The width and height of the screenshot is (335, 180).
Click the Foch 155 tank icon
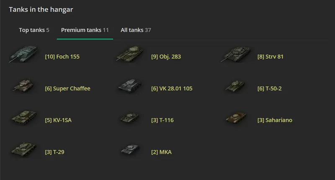click(x=21, y=56)
